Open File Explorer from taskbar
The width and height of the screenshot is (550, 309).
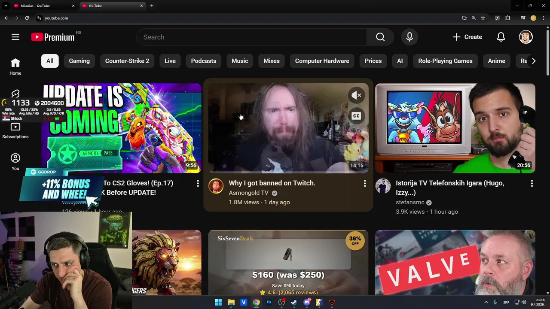(231, 302)
